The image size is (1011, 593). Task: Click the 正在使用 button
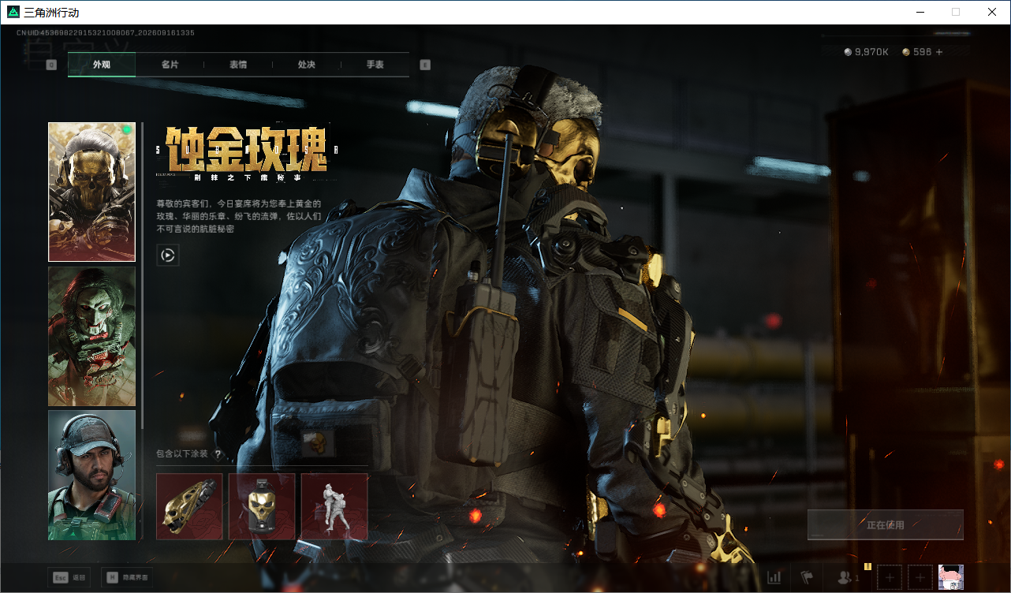click(886, 525)
